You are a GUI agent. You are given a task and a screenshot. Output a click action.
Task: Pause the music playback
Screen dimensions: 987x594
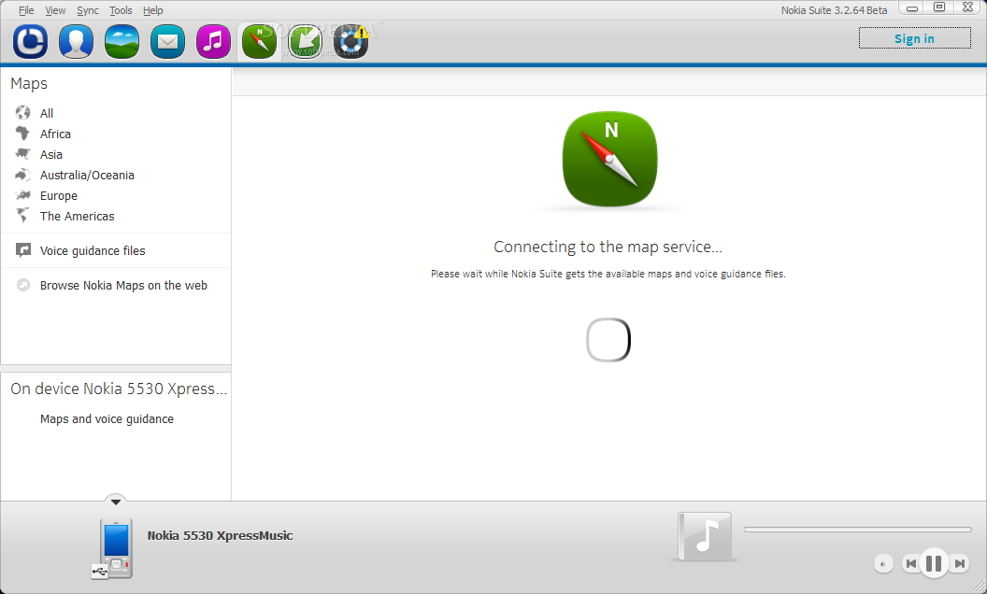(x=934, y=563)
